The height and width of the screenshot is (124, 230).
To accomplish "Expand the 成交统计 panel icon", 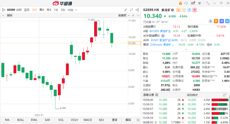I will coord(224,95).
